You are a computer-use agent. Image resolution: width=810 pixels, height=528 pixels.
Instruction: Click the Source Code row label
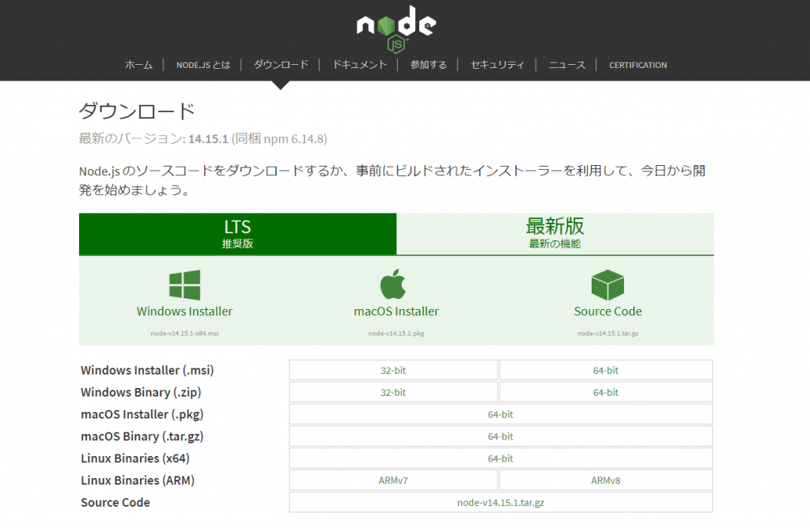tap(115, 502)
